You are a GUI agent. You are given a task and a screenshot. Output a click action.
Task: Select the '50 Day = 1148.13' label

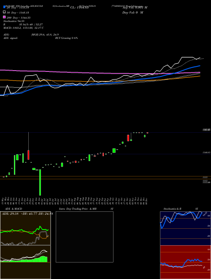tap(18, 13)
